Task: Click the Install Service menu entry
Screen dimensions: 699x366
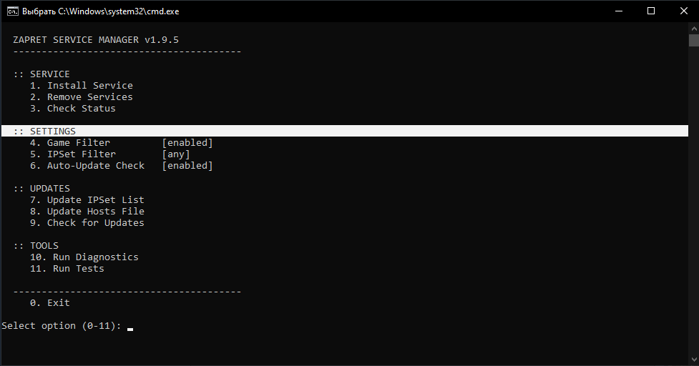Action: (82, 86)
